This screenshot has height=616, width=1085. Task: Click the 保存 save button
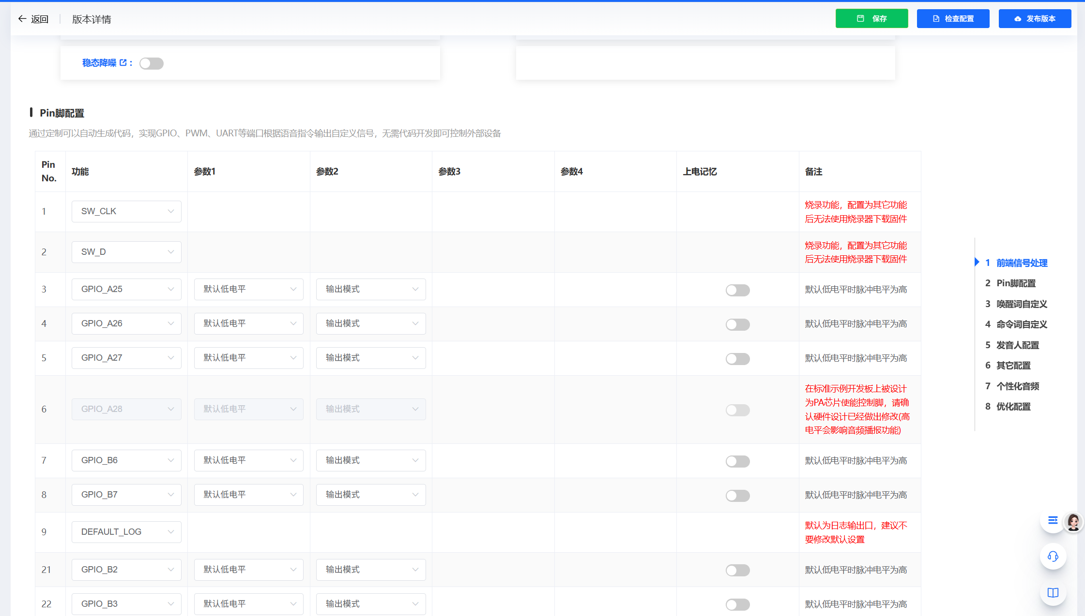[871, 18]
